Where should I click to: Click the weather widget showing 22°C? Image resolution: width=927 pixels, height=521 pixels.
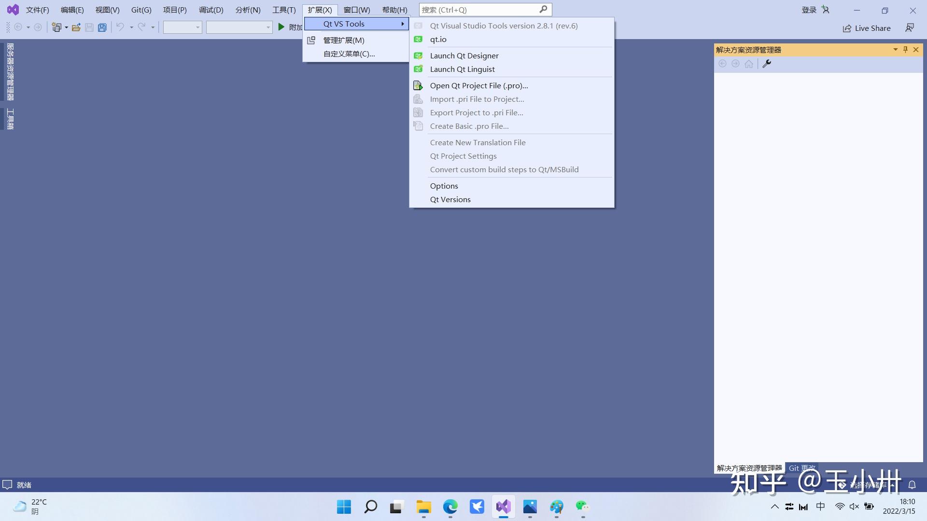click(x=30, y=507)
